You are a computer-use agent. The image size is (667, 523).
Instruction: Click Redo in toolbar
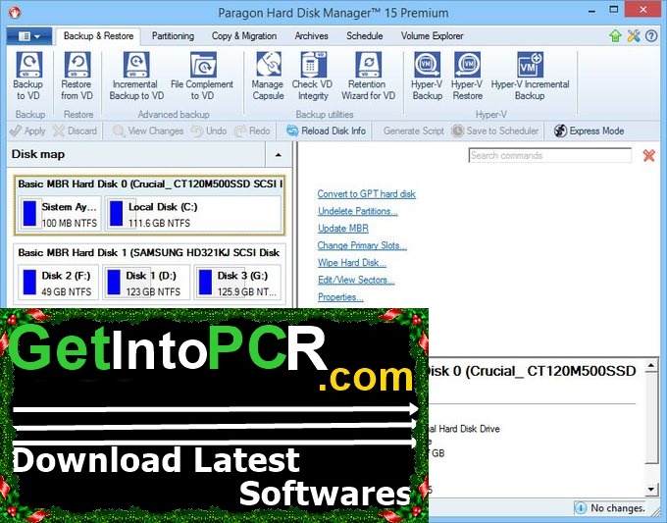(x=252, y=131)
